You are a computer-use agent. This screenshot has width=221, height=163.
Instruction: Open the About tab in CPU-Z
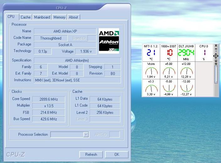pos(73,17)
